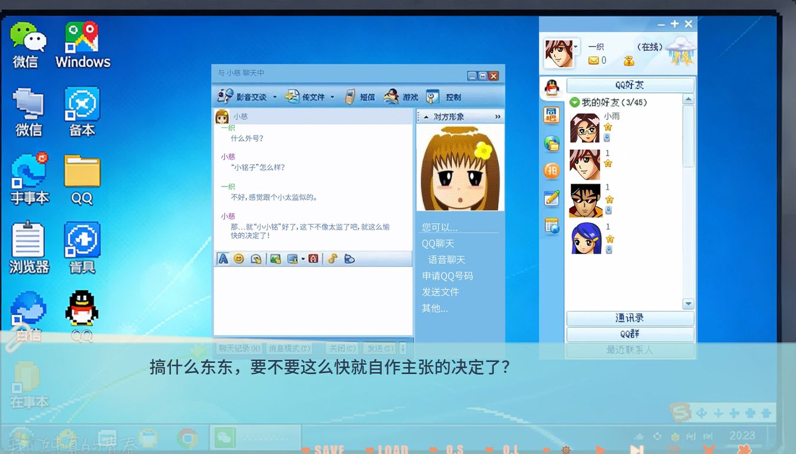Switch to 消息模式

[x=289, y=348]
